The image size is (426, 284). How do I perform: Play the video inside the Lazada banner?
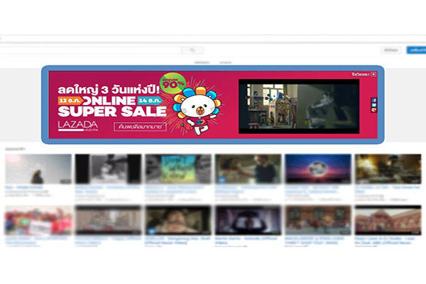pos(299,106)
